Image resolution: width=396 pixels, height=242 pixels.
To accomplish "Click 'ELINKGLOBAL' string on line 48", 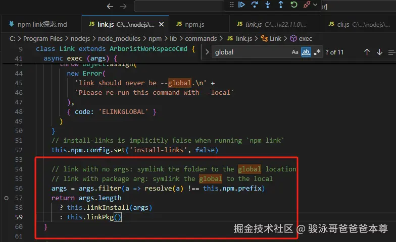I will pyautogui.click(x=123, y=112).
